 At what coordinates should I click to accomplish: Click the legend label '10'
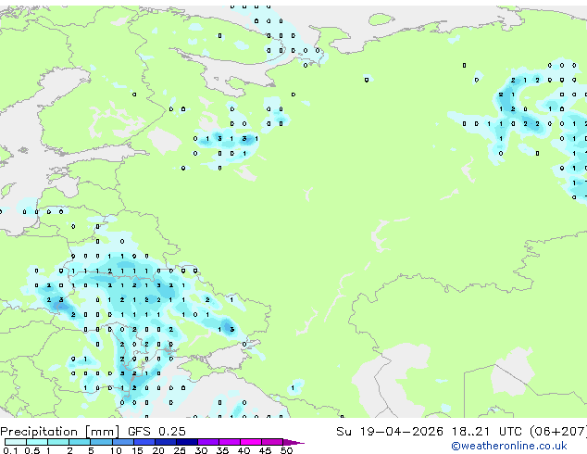point(116,450)
